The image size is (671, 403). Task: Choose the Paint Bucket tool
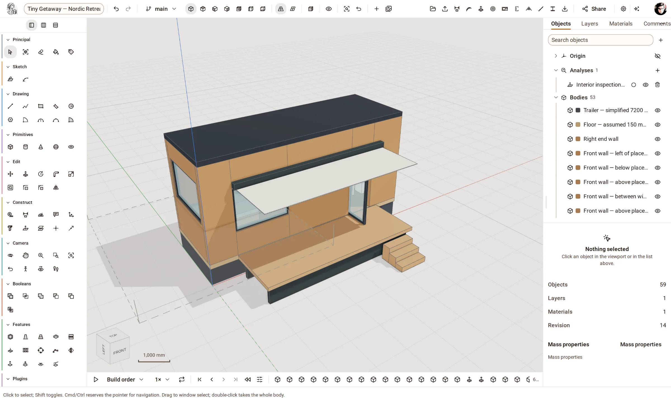click(56, 52)
